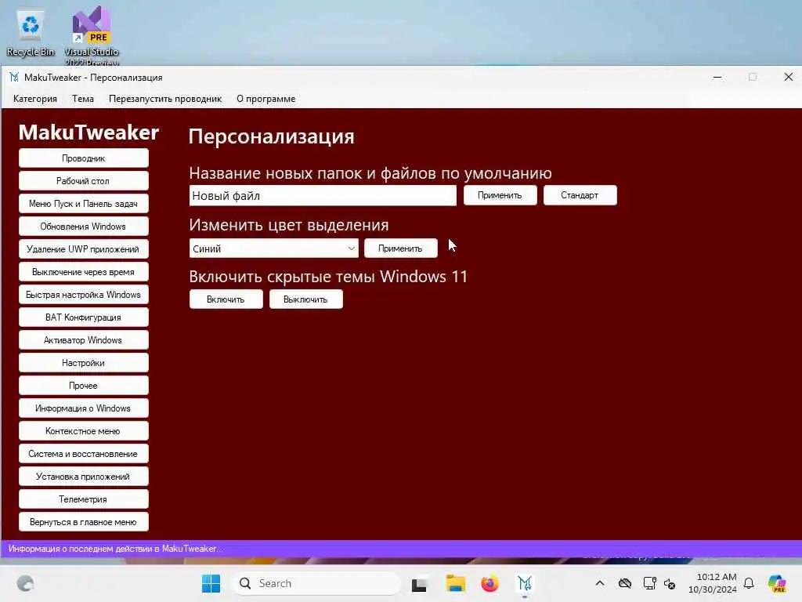Screen dimensions: 802x602
Task: Open the Телеметрия section
Action: (x=83, y=499)
